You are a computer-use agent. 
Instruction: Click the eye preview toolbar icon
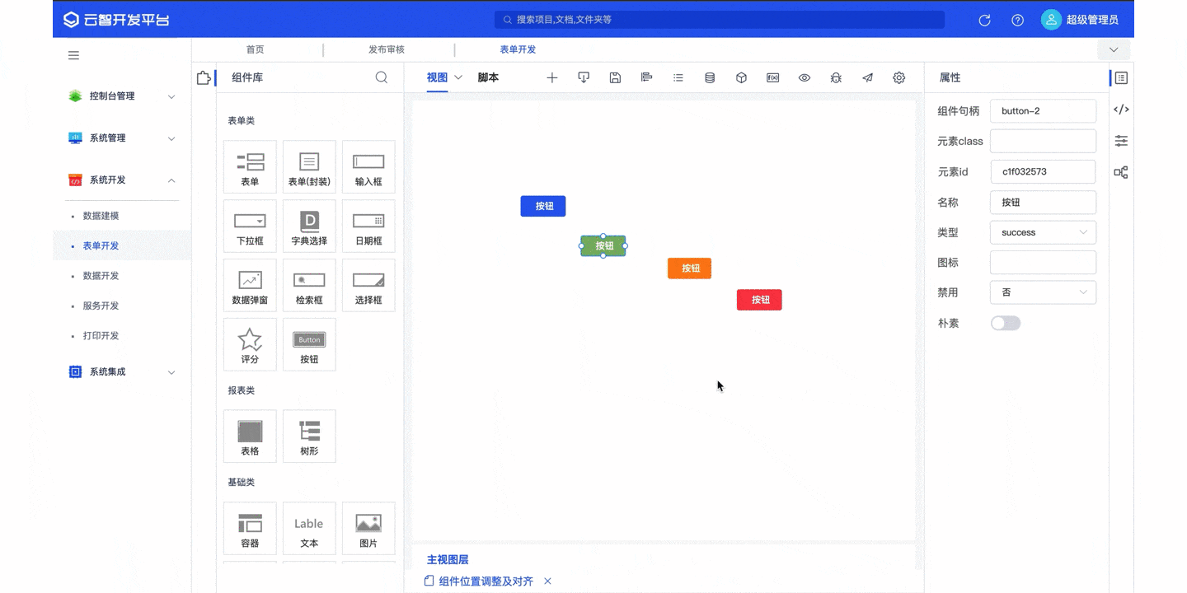pyautogui.click(x=805, y=77)
